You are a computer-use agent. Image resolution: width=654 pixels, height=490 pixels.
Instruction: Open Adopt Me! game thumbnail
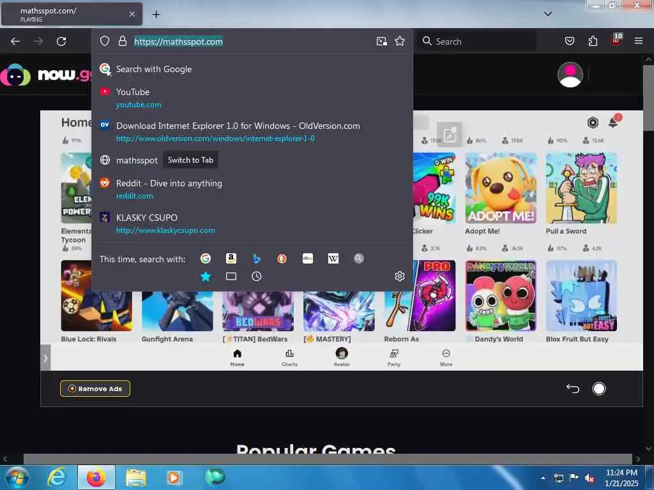pos(501,188)
